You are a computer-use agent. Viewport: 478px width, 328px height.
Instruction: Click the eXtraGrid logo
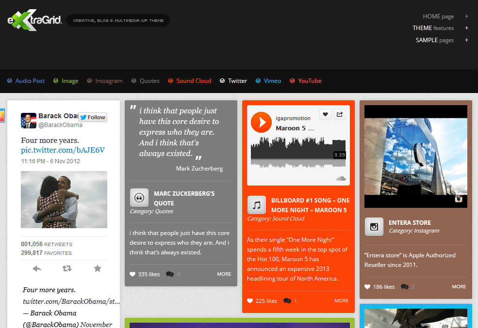click(34, 20)
